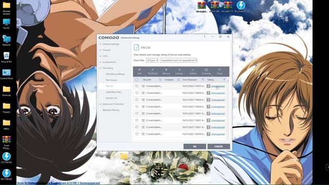Check the third file row's checkbox
This screenshot has height=185, width=329.
pos(137,100)
